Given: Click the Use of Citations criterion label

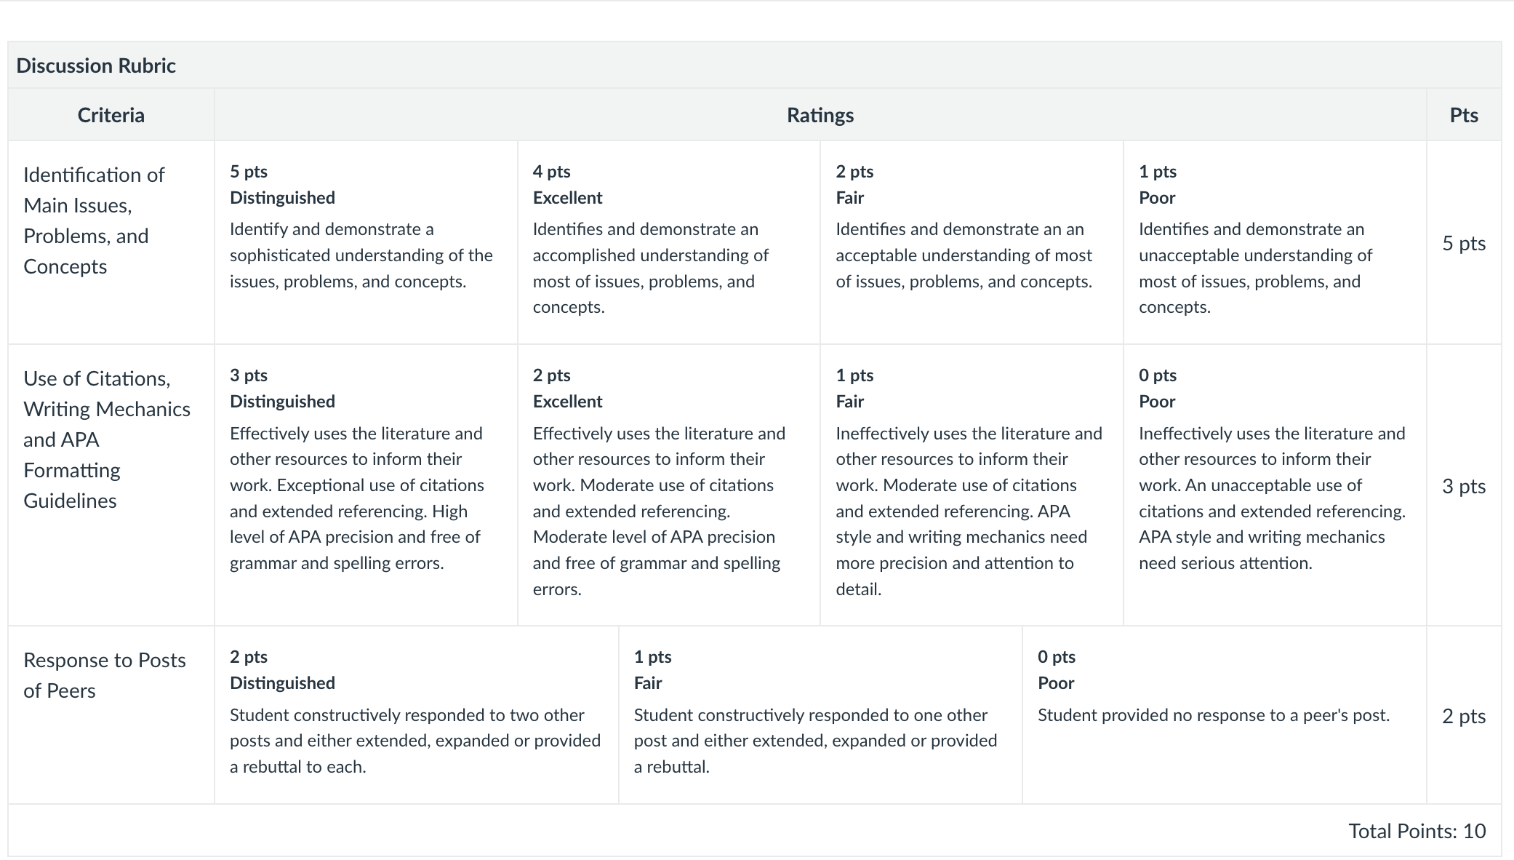Looking at the screenshot, I should point(107,439).
